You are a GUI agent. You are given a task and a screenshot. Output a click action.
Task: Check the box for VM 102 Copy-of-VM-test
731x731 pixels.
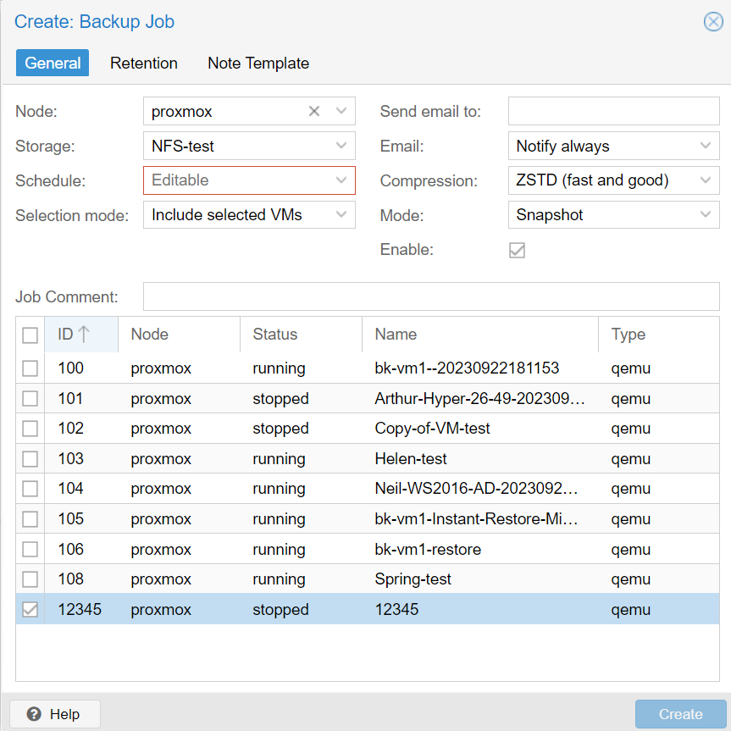point(30,429)
